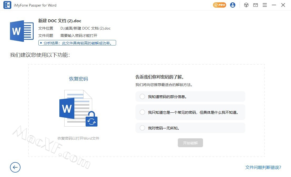Screen dimensions: 291x177
Task: Click the filename 新建 DOC 文档 (2).doc title
Action: [x=60, y=21]
